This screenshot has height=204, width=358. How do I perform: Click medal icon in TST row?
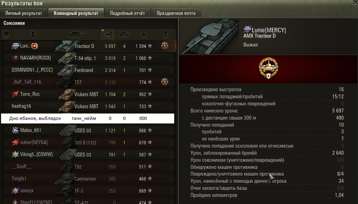pos(165,82)
